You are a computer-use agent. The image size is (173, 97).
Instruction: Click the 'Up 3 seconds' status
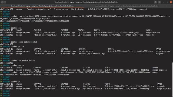84,33
